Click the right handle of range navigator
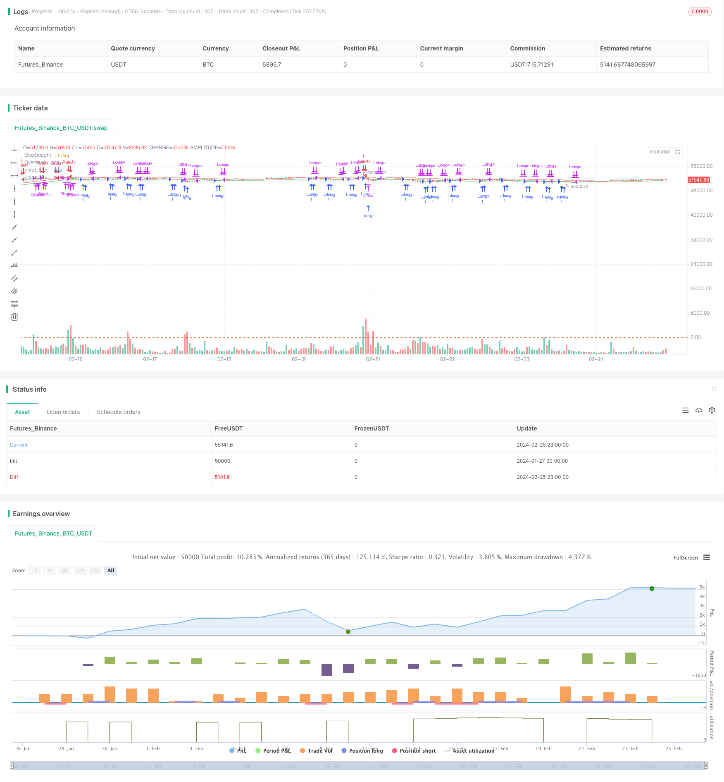 coord(706,765)
